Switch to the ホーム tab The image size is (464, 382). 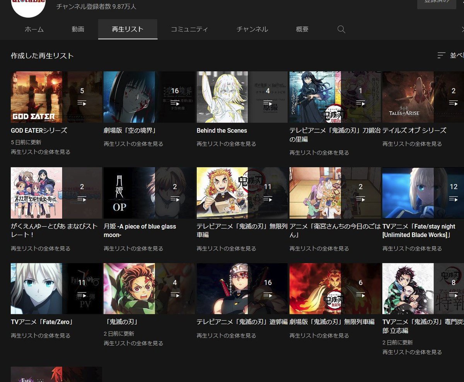[34, 29]
